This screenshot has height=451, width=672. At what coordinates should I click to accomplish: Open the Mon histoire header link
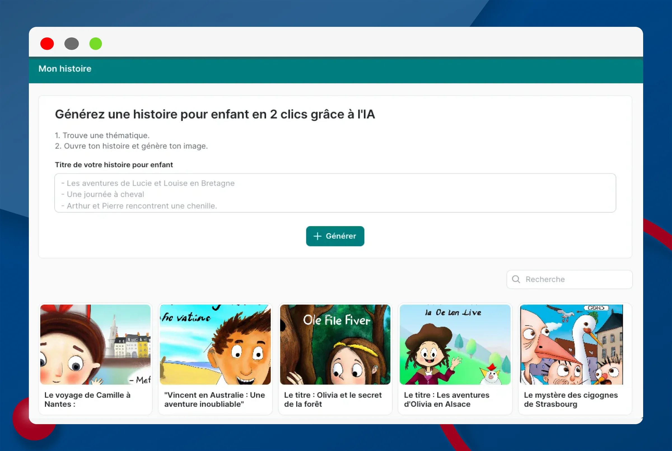[x=65, y=69]
